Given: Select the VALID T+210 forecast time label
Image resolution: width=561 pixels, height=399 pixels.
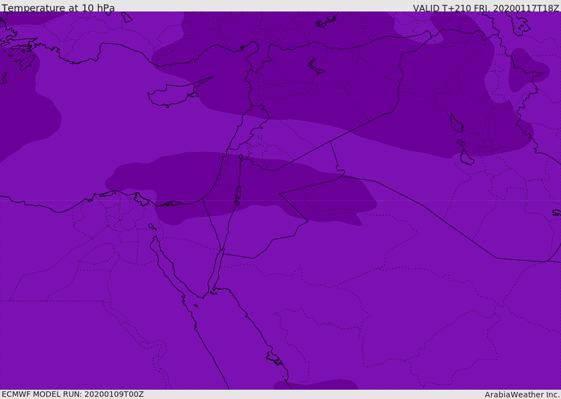Looking at the screenshot, I should tap(485, 8).
